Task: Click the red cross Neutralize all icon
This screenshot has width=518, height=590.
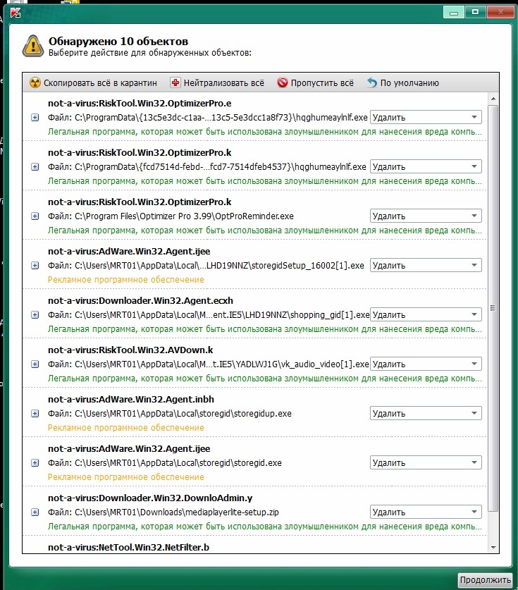Action: [175, 82]
